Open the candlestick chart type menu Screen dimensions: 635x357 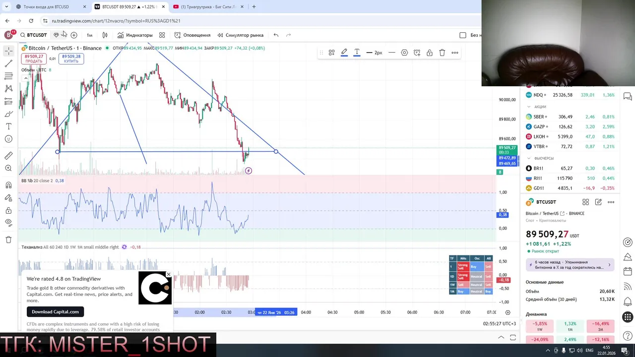pos(105,35)
